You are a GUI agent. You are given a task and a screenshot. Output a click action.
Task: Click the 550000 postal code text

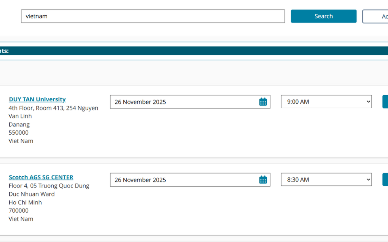19,133
